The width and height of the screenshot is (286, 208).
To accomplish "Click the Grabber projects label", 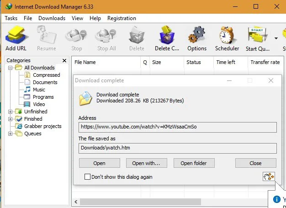I will (x=43, y=126).
